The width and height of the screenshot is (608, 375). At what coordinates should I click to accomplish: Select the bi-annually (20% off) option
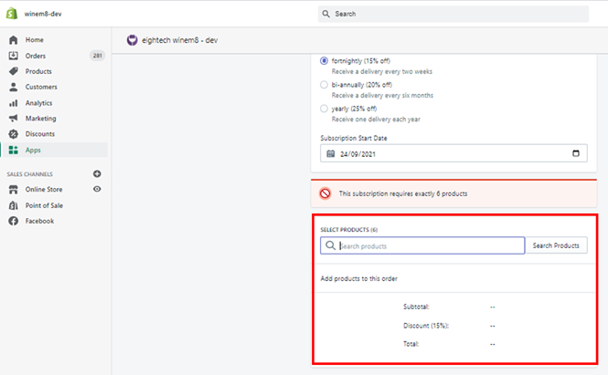click(x=324, y=84)
